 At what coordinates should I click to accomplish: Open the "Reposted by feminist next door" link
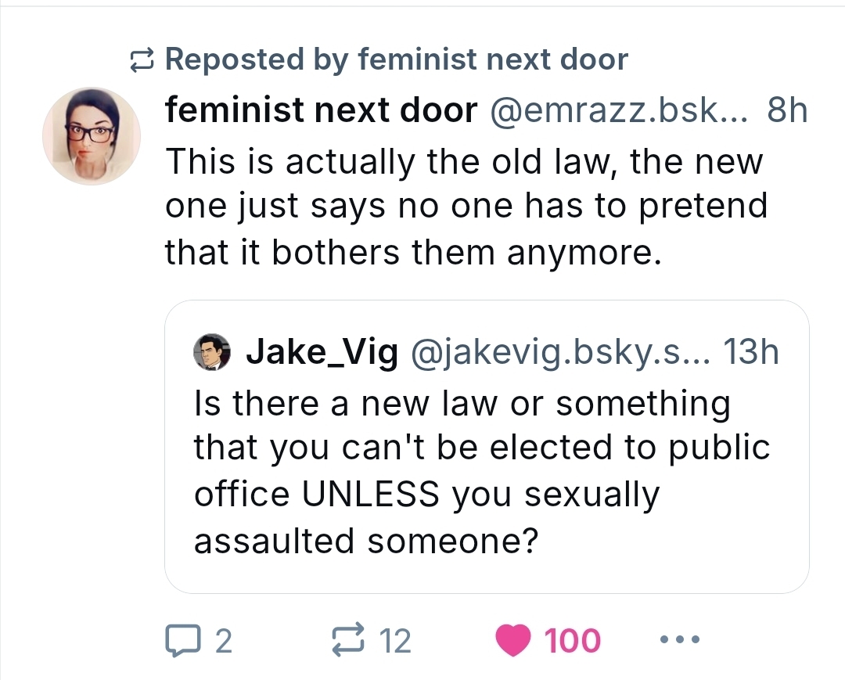coord(396,59)
